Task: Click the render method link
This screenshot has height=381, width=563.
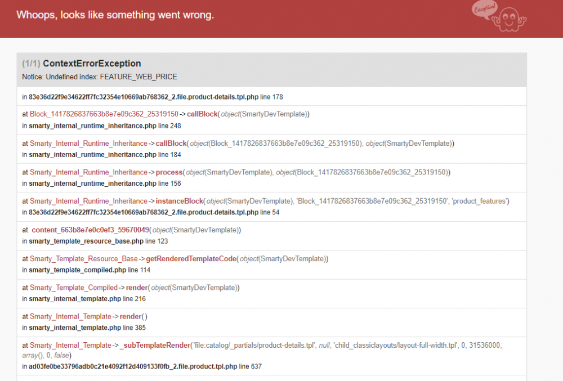Action: pyautogui.click(x=137, y=287)
